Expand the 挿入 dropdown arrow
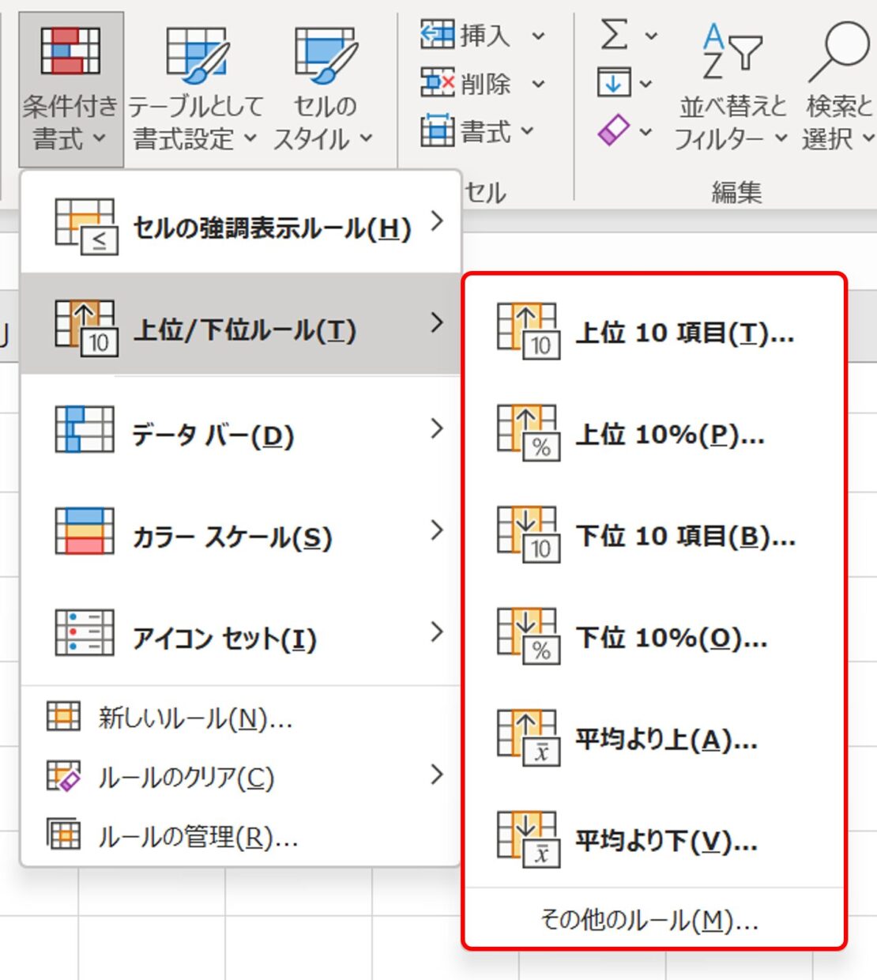Image resolution: width=877 pixels, height=980 pixels. (x=538, y=36)
